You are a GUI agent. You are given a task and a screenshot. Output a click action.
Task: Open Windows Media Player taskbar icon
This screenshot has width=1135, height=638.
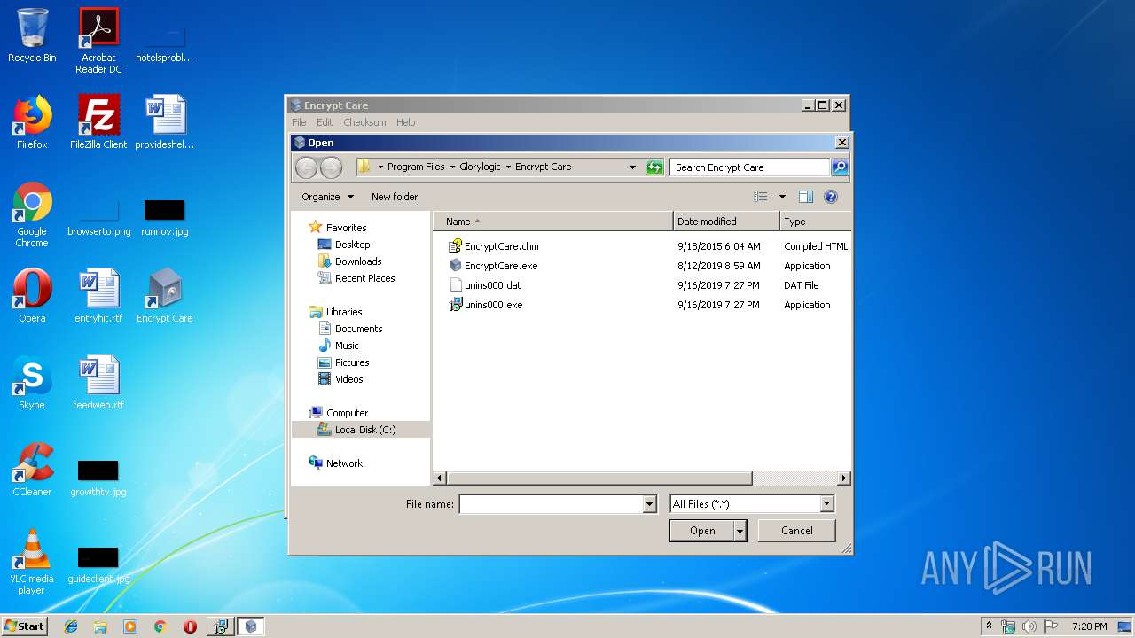(130, 626)
